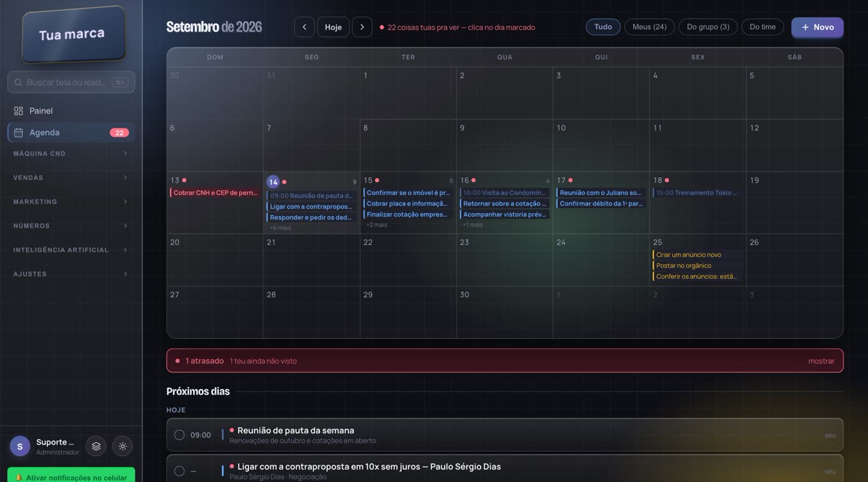Viewport: 868px width, 482px height.
Task: Select the Do time filter
Action: (x=763, y=27)
